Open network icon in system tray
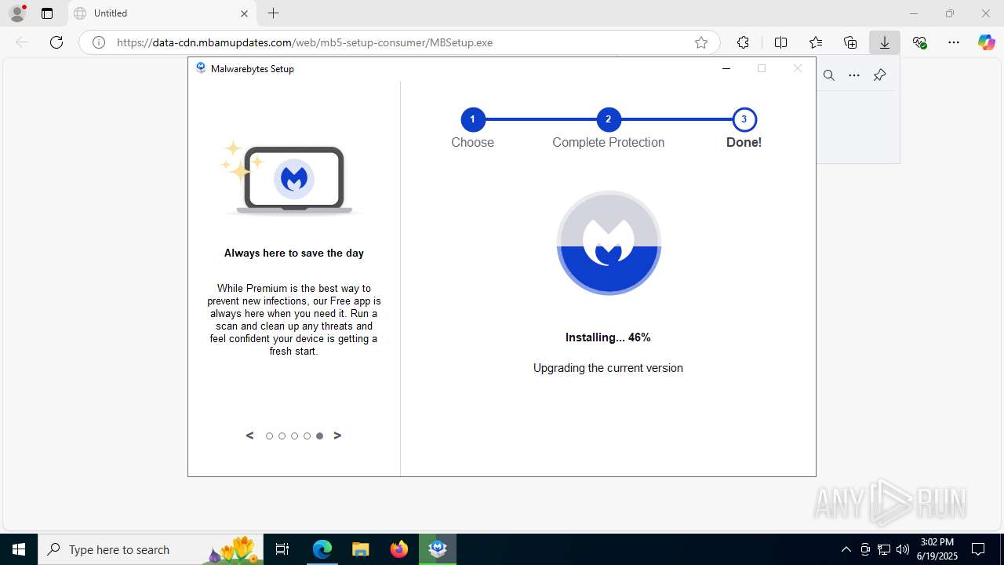 point(884,549)
